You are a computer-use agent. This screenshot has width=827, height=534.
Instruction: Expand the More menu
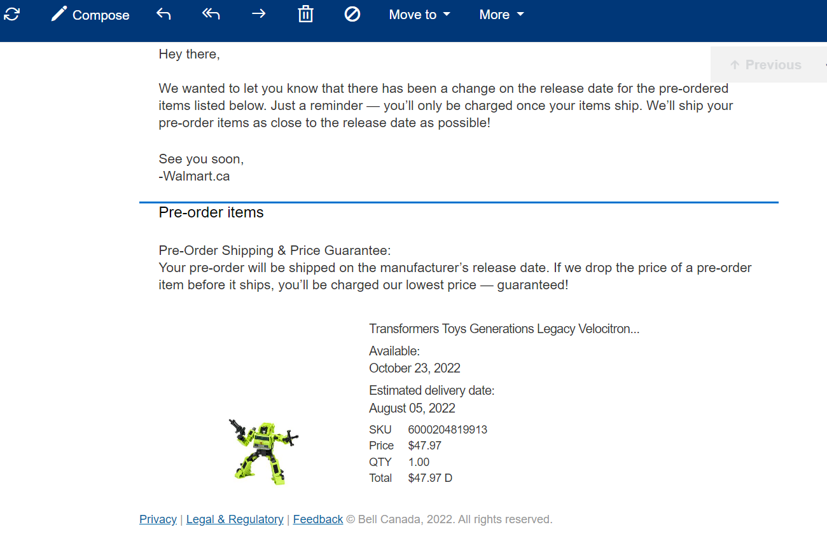coord(501,15)
